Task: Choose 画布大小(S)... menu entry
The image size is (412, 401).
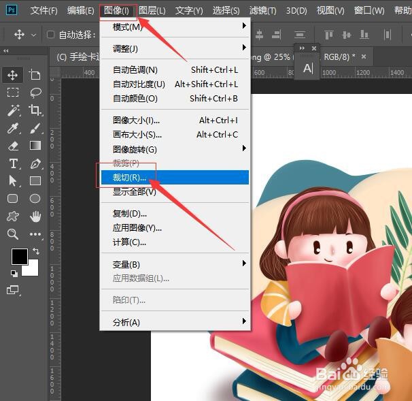Action: point(175,135)
